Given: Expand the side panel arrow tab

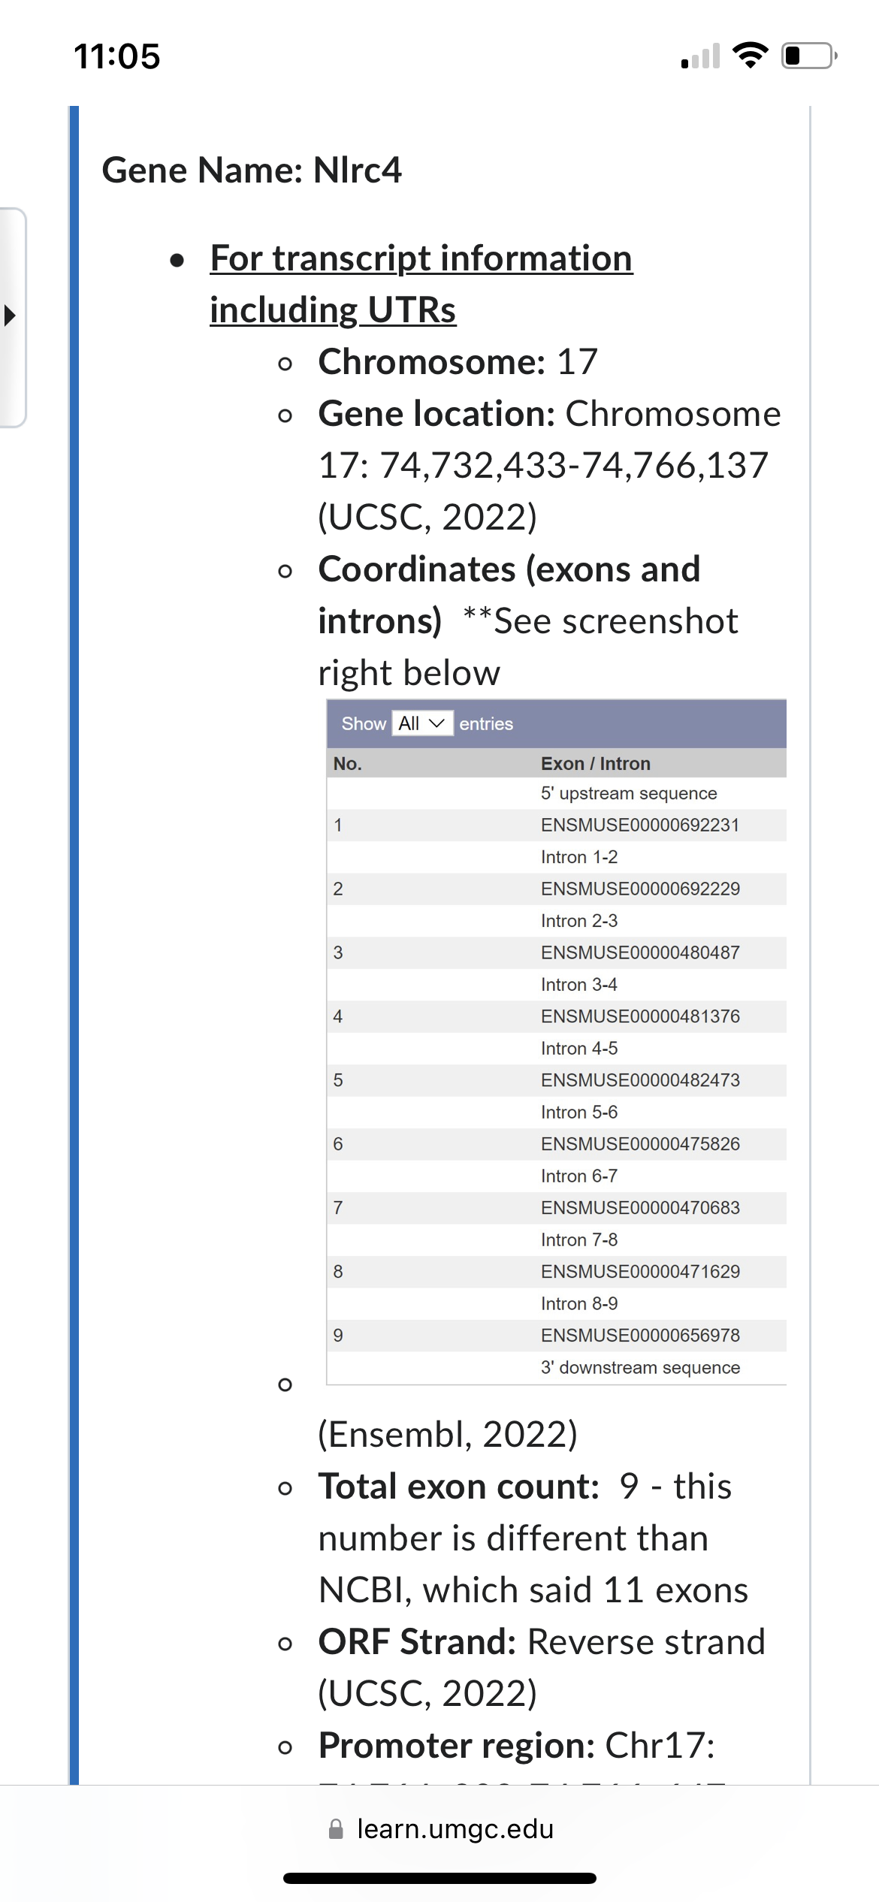Looking at the screenshot, I should pyautogui.click(x=12, y=316).
